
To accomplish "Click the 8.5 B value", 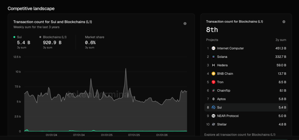I will coord(282,82).
